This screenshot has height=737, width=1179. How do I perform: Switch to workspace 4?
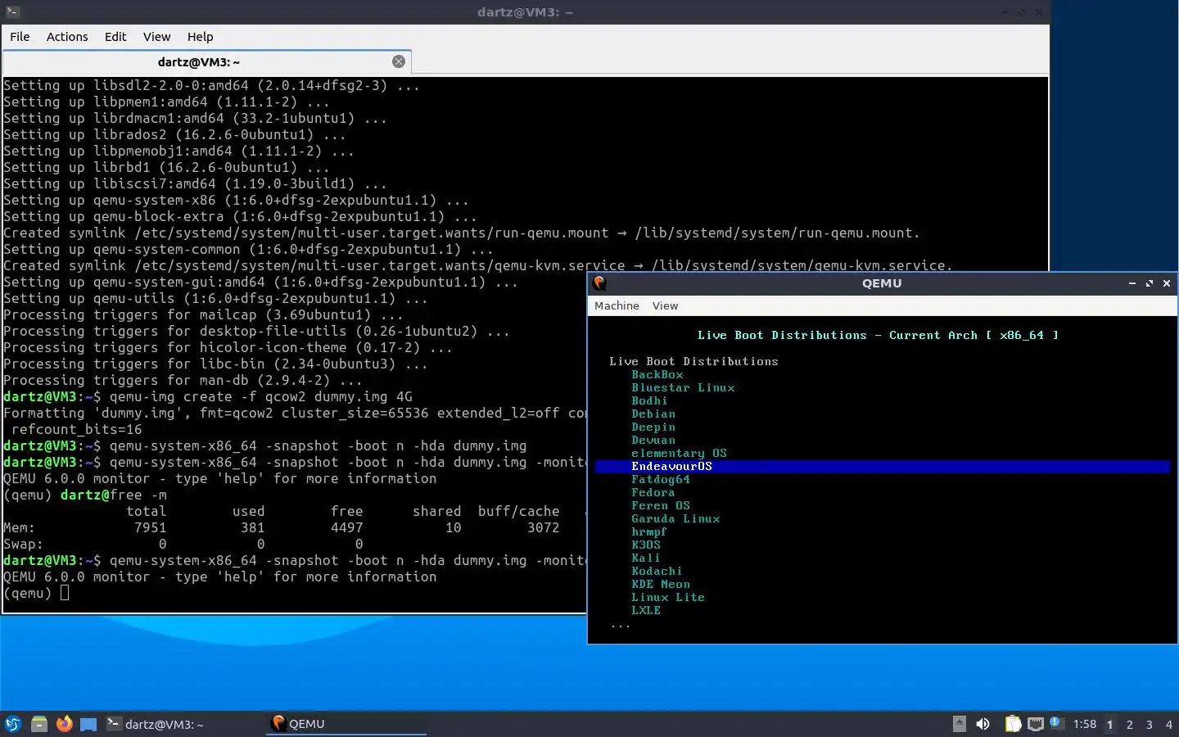click(x=1169, y=725)
